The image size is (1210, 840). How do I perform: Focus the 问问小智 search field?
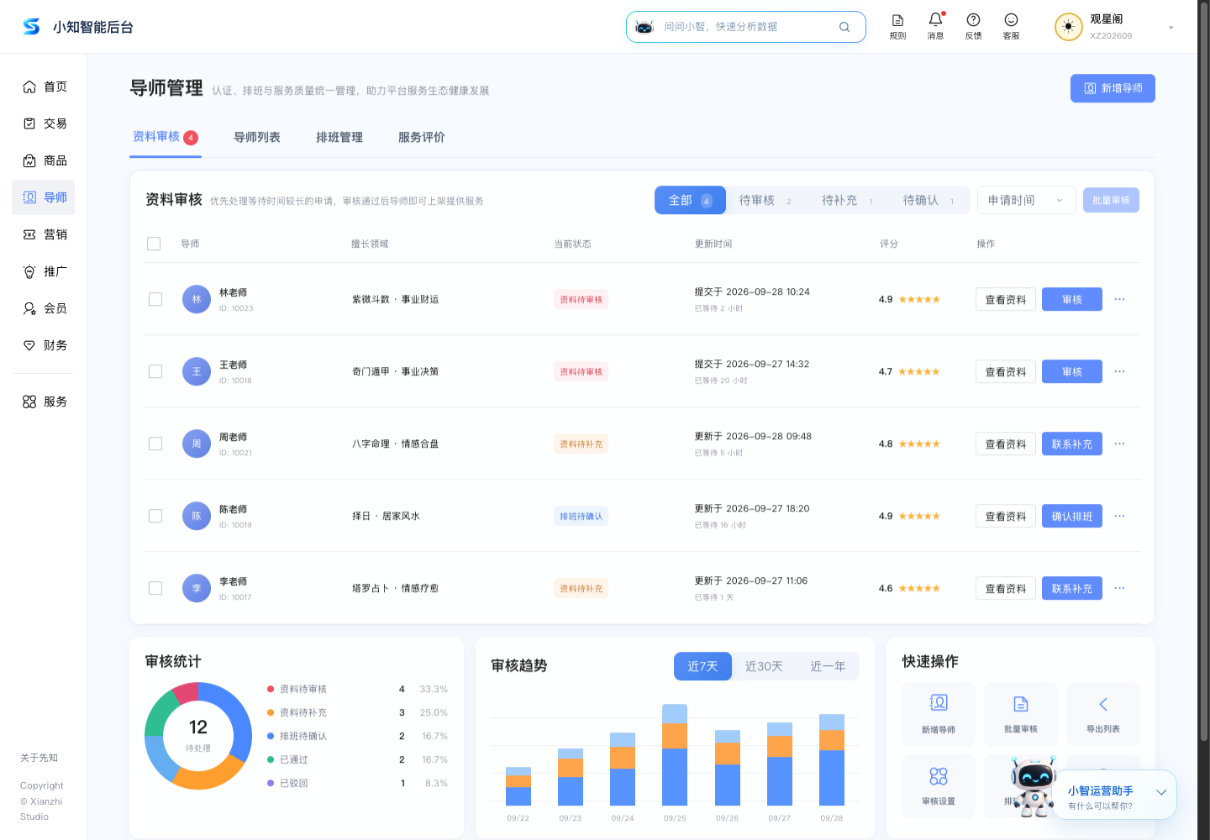(x=746, y=27)
